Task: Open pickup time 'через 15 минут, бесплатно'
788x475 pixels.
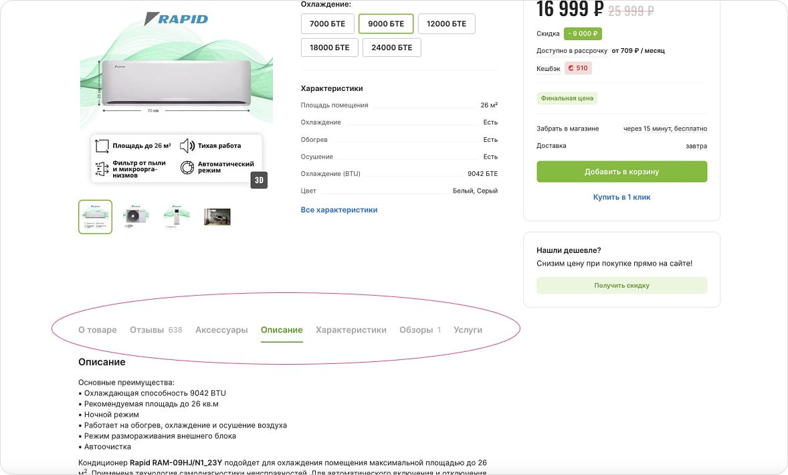Action: click(665, 128)
